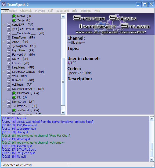Click the System Shock Internet Studio banner
The image size is (155, 168).
(110, 24)
